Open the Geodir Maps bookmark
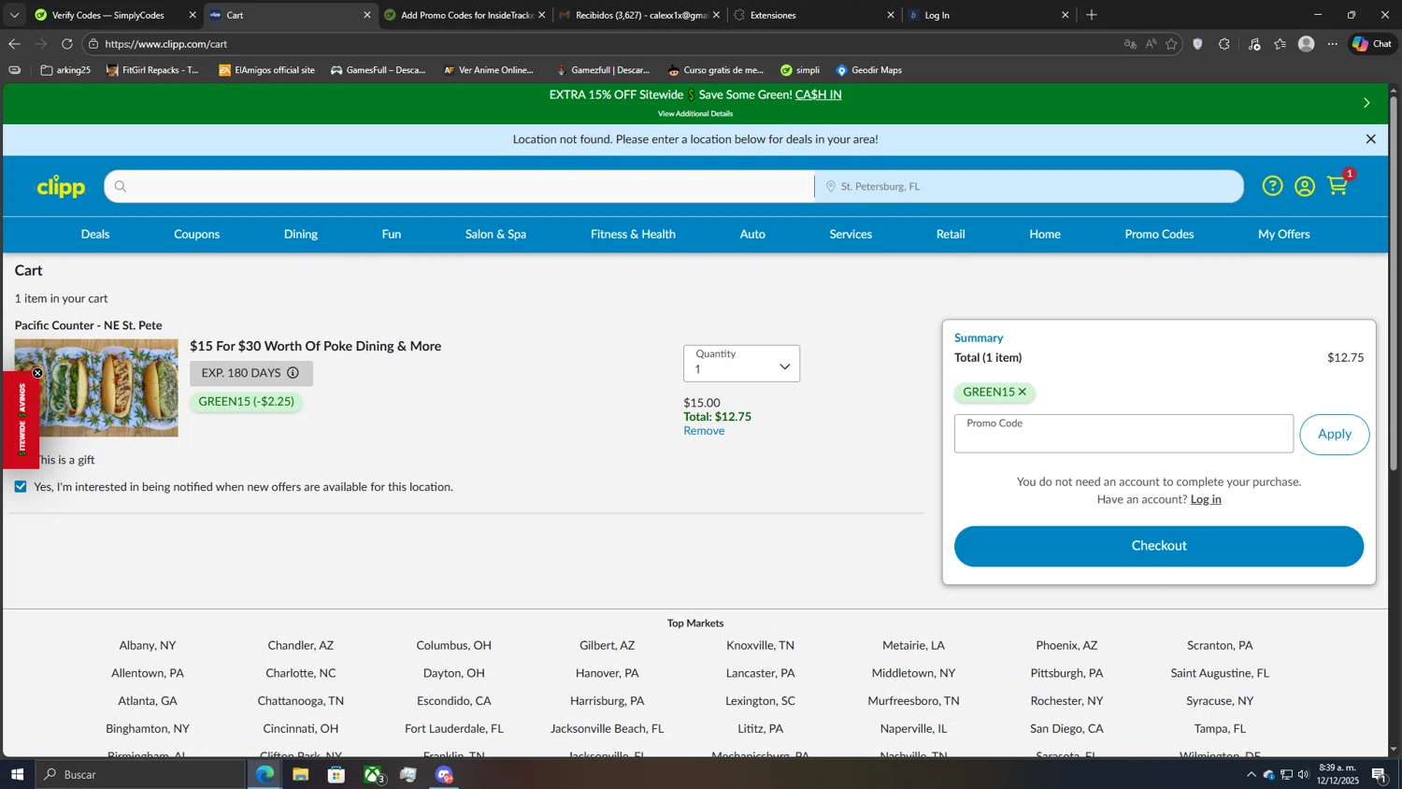This screenshot has height=789, width=1402. pos(869,70)
